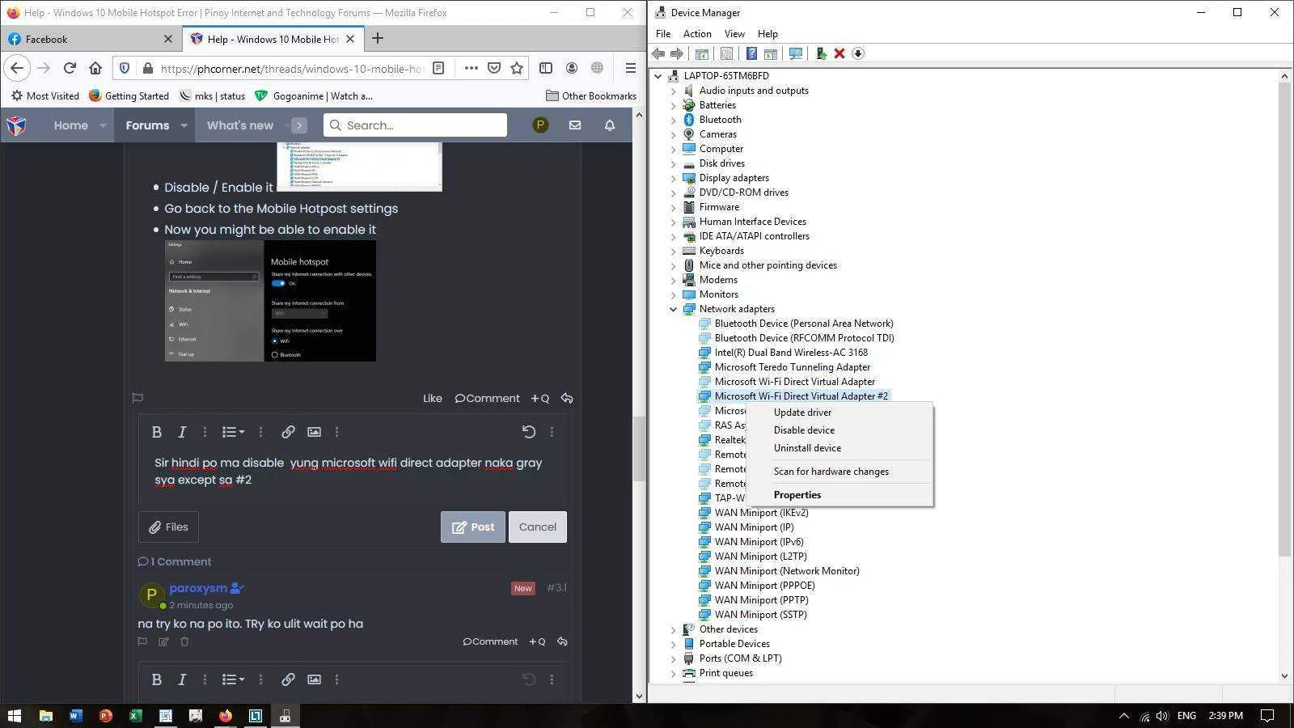The width and height of the screenshot is (1294, 728).
Task: Click the Cancel button
Action: pyautogui.click(x=538, y=527)
